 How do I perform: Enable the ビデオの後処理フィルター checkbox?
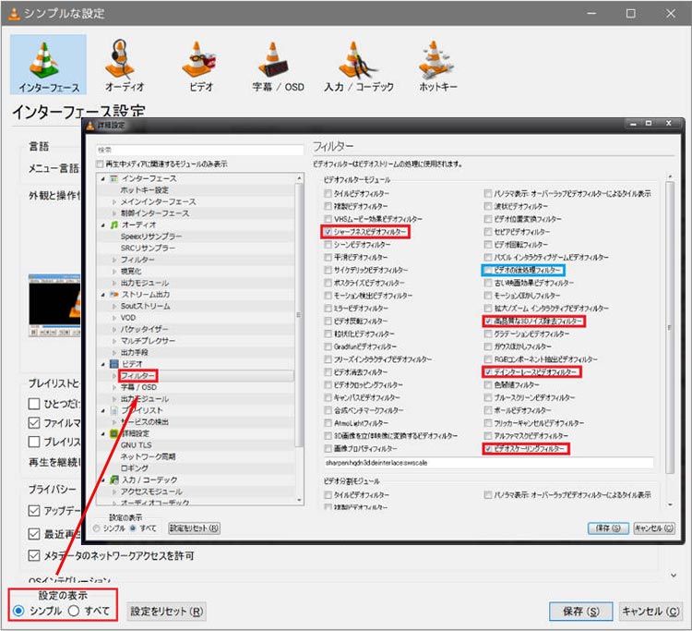[488, 270]
